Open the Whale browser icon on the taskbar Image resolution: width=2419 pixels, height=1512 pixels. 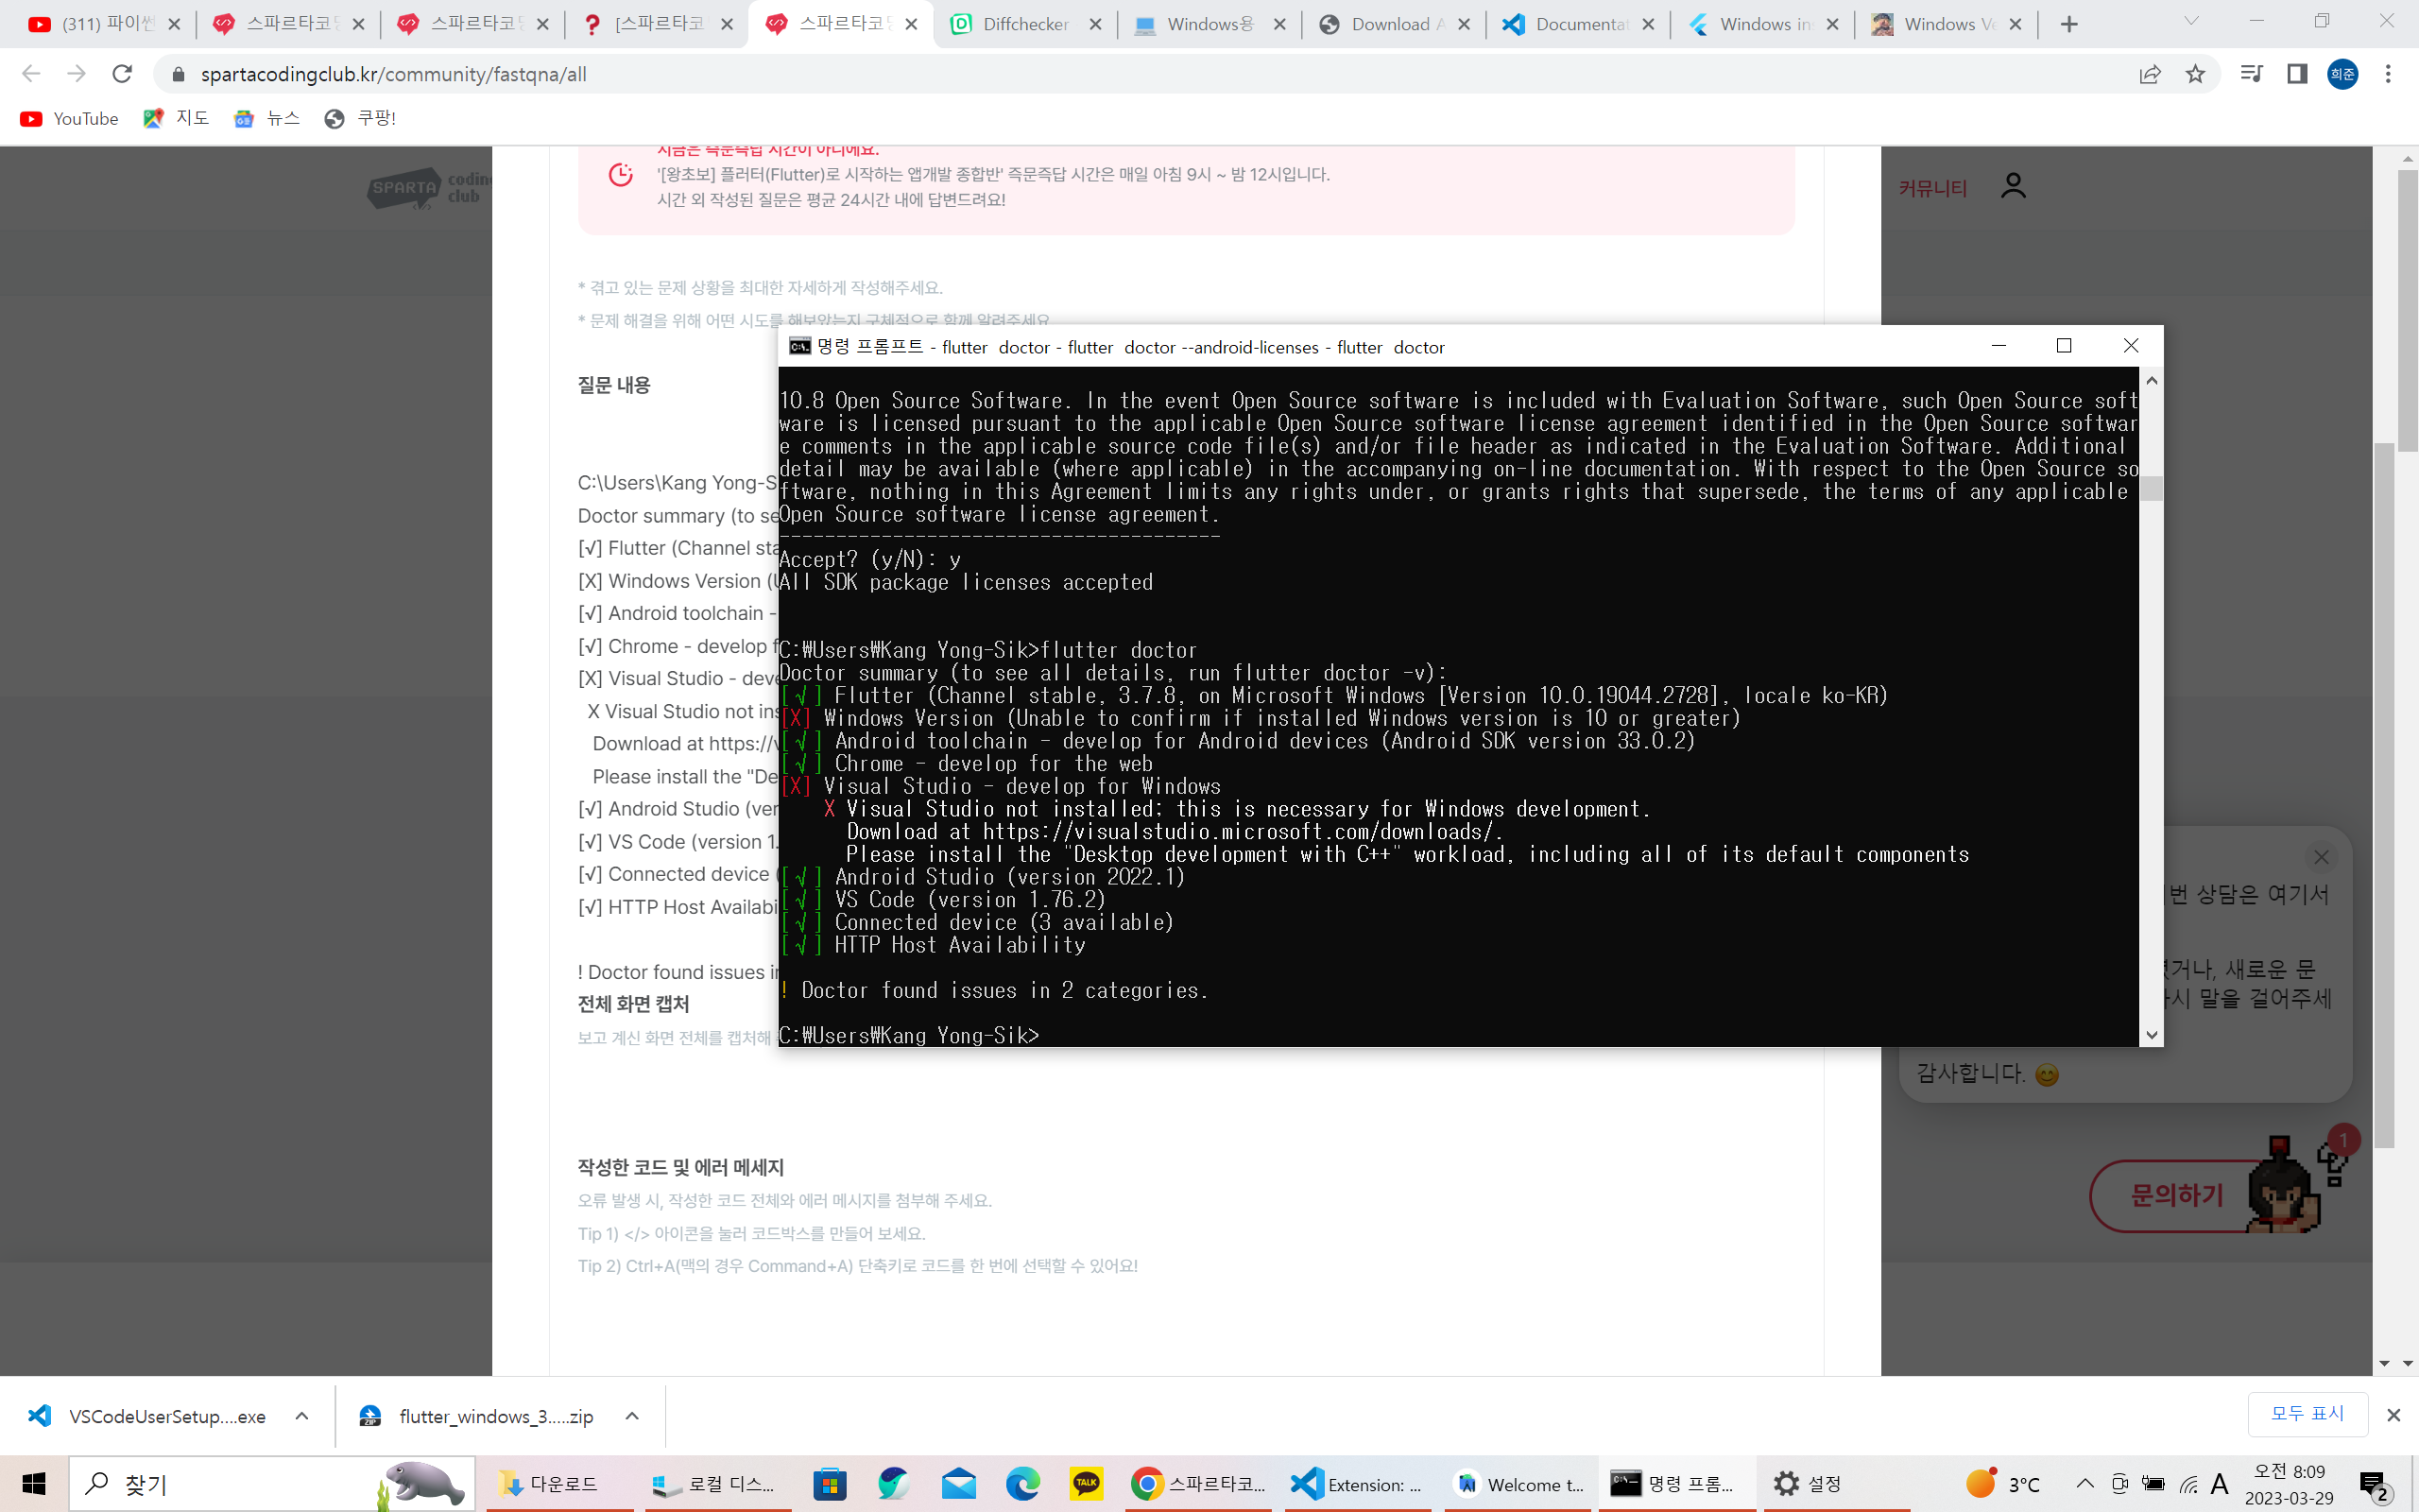coord(894,1484)
